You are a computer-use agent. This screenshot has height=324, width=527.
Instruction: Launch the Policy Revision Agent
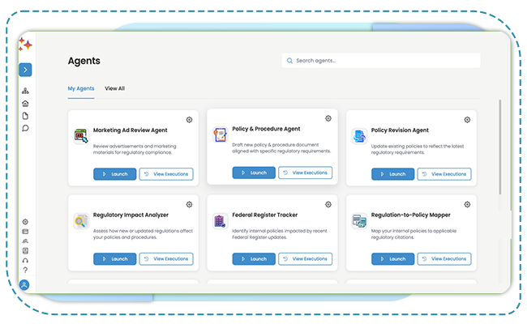(x=393, y=174)
